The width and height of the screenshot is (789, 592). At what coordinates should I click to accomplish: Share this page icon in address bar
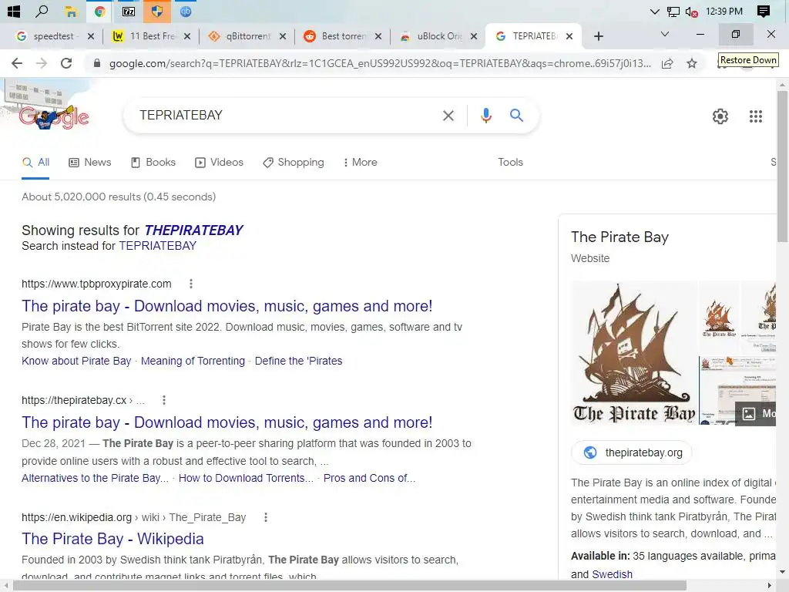667,63
